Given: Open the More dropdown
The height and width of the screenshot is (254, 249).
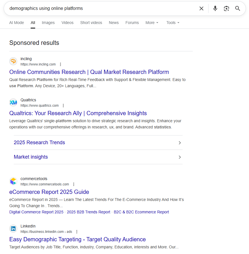Looking at the screenshot, I should click(x=152, y=23).
